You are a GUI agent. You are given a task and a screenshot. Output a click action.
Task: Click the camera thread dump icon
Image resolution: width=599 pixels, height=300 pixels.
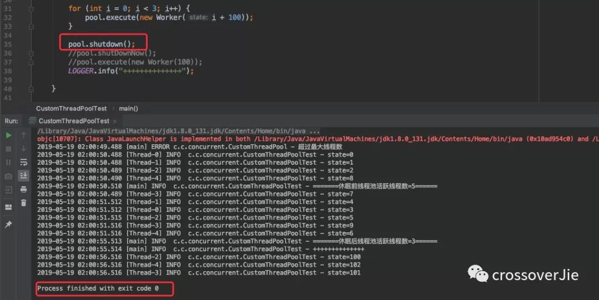coord(8,176)
